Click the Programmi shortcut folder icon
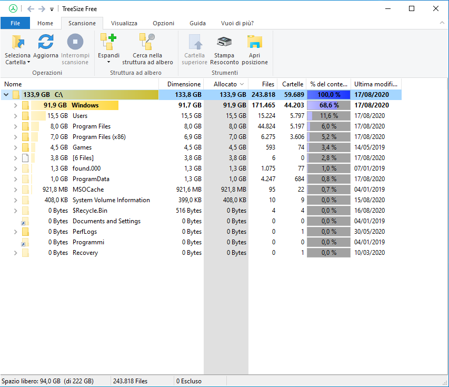 pyautogui.click(x=25, y=242)
